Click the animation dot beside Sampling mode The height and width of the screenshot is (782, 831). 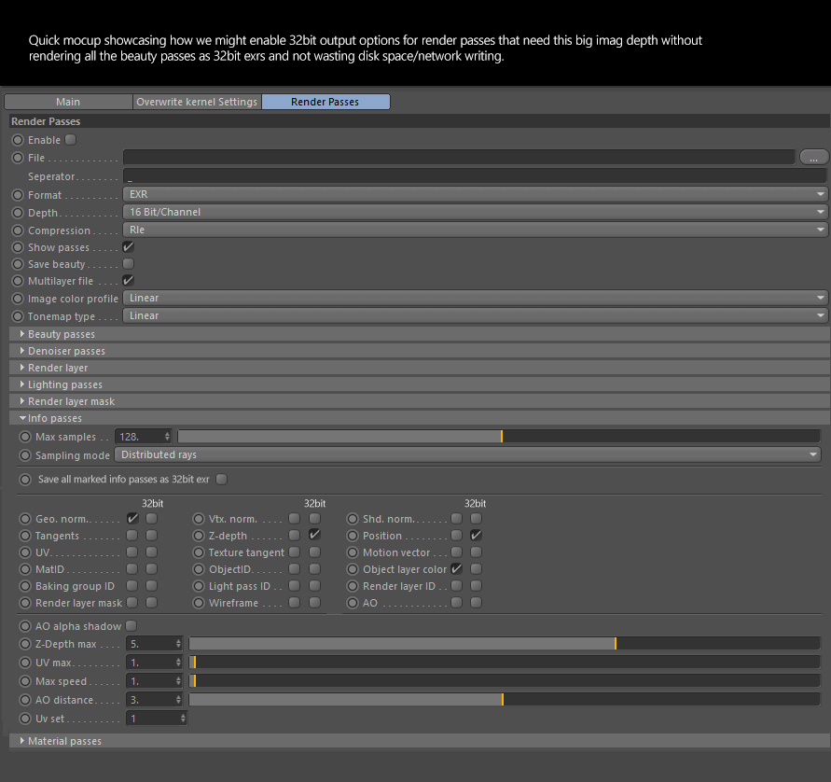[x=25, y=455]
